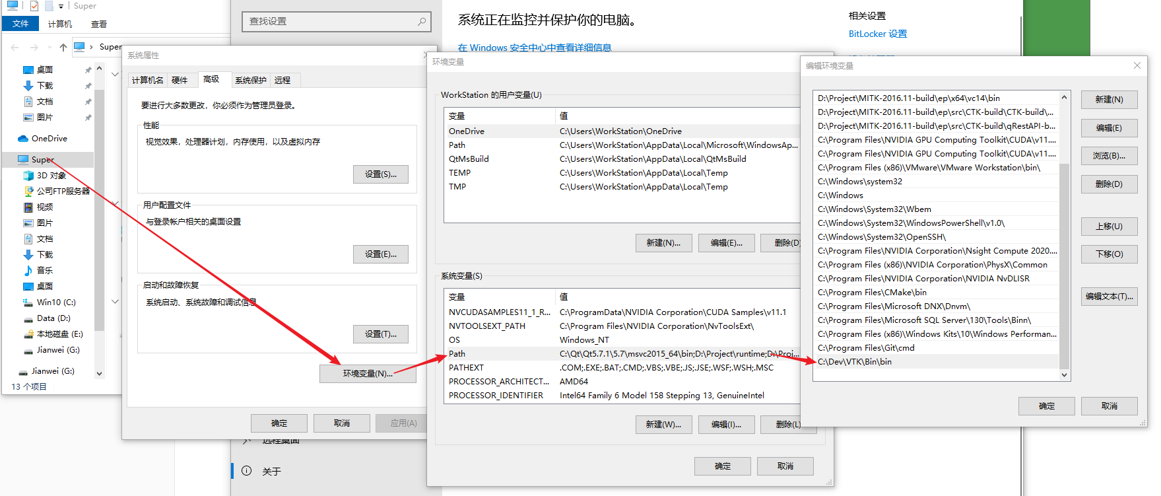
Task: Click the Explorer back arrow
Action: (x=15, y=48)
